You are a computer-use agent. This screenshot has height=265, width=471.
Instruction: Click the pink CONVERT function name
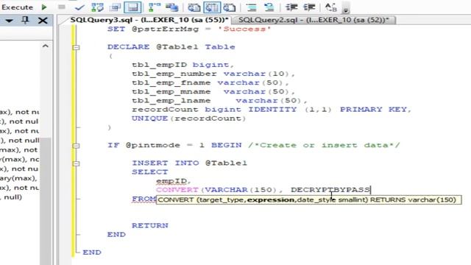tap(177, 190)
